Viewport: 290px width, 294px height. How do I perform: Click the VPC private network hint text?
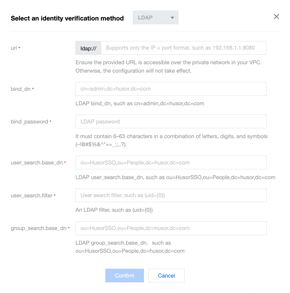168,67
